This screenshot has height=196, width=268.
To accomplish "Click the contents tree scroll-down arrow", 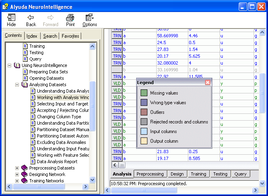I will [92, 180].
